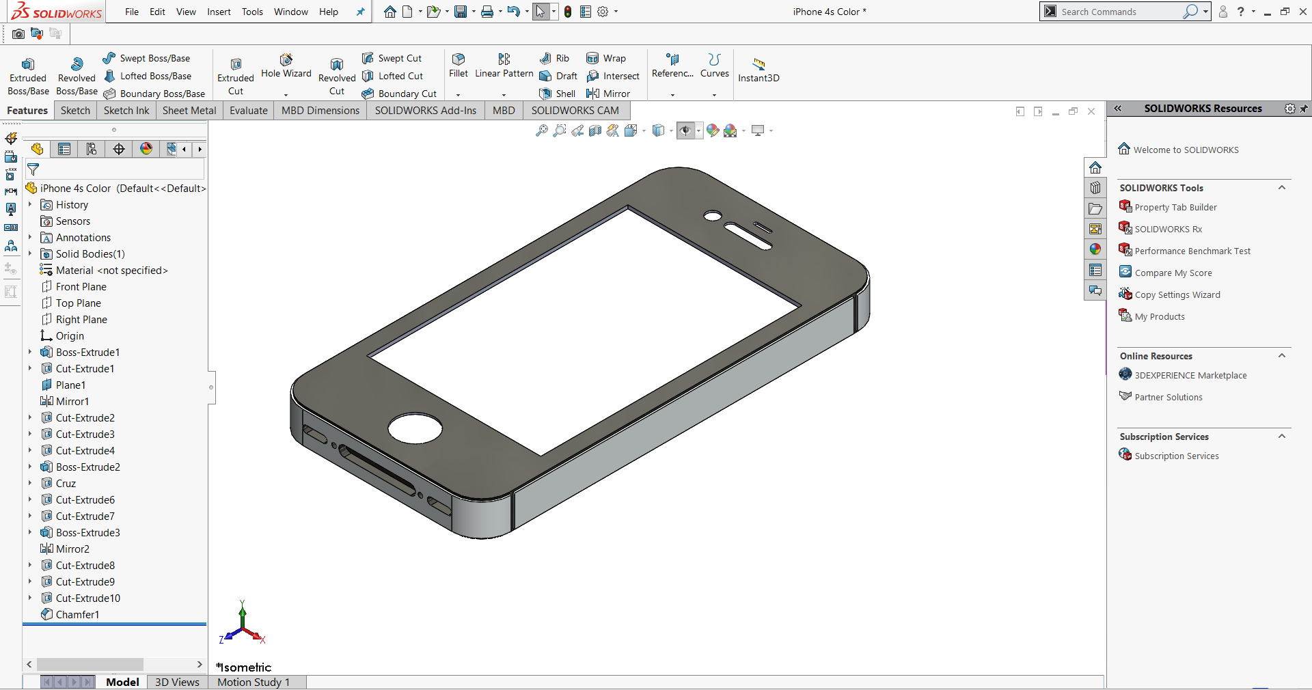The width and height of the screenshot is (1312, 690).
Task: Open the Curves tool
Action: pyautogui.click(x=715, y=66)
